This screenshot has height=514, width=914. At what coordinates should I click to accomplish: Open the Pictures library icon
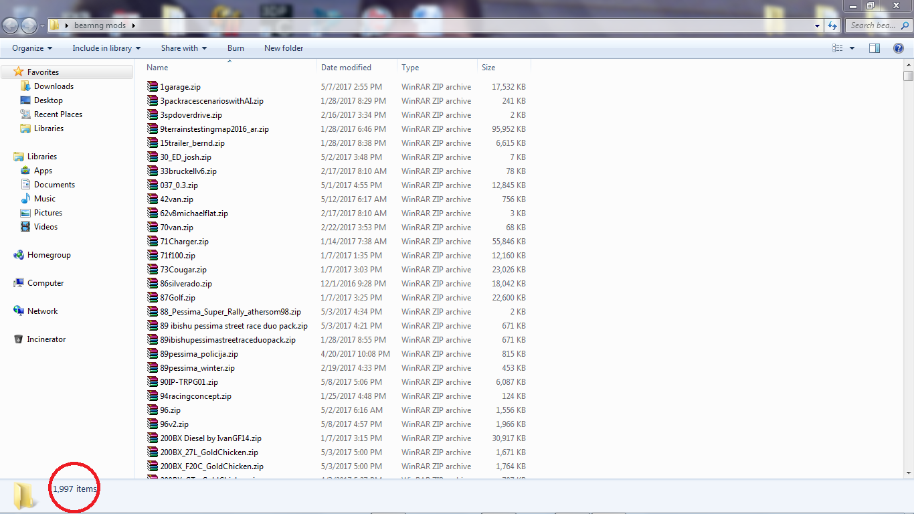[x=25, y=213]
